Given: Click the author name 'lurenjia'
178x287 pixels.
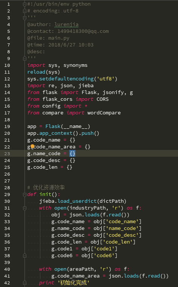Looking at the screenshot, I should tap(66, 25).
